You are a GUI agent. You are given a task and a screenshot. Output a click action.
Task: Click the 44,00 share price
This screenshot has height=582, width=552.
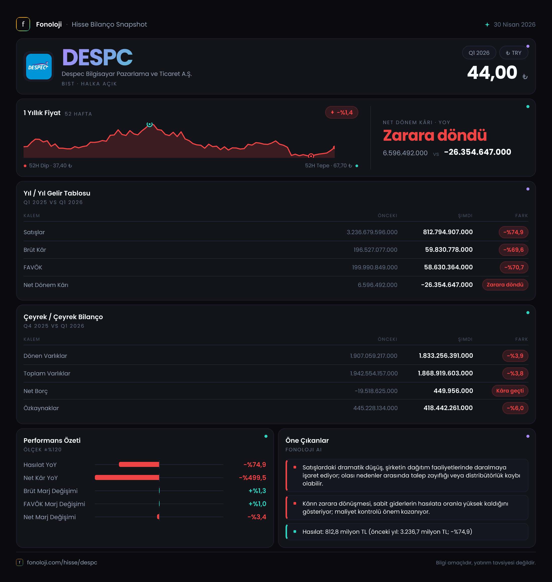click(x=492, y=72)
